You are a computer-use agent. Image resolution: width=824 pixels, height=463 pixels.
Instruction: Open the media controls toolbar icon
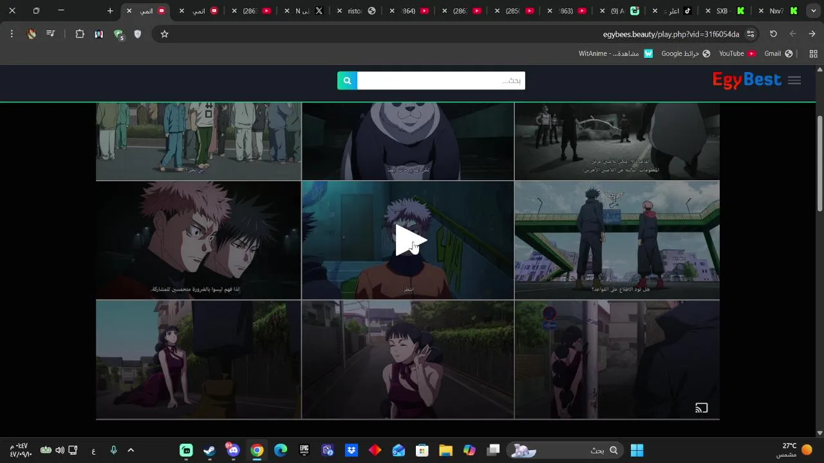(51, 34)
